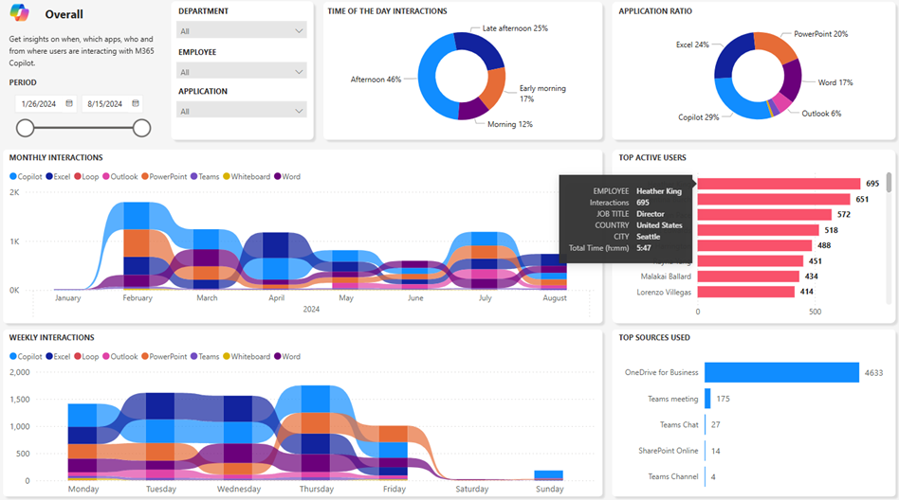Screen dimensions: 899x500
Task: Expand the Department filter dropdown
Action: [242, 31]
